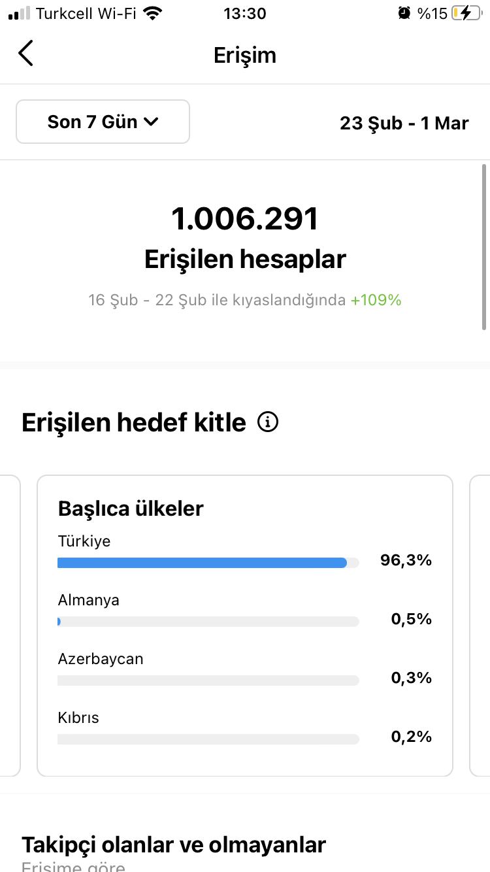Select the 23 Şub - 1 Mar date range

(x=404, y=122)
